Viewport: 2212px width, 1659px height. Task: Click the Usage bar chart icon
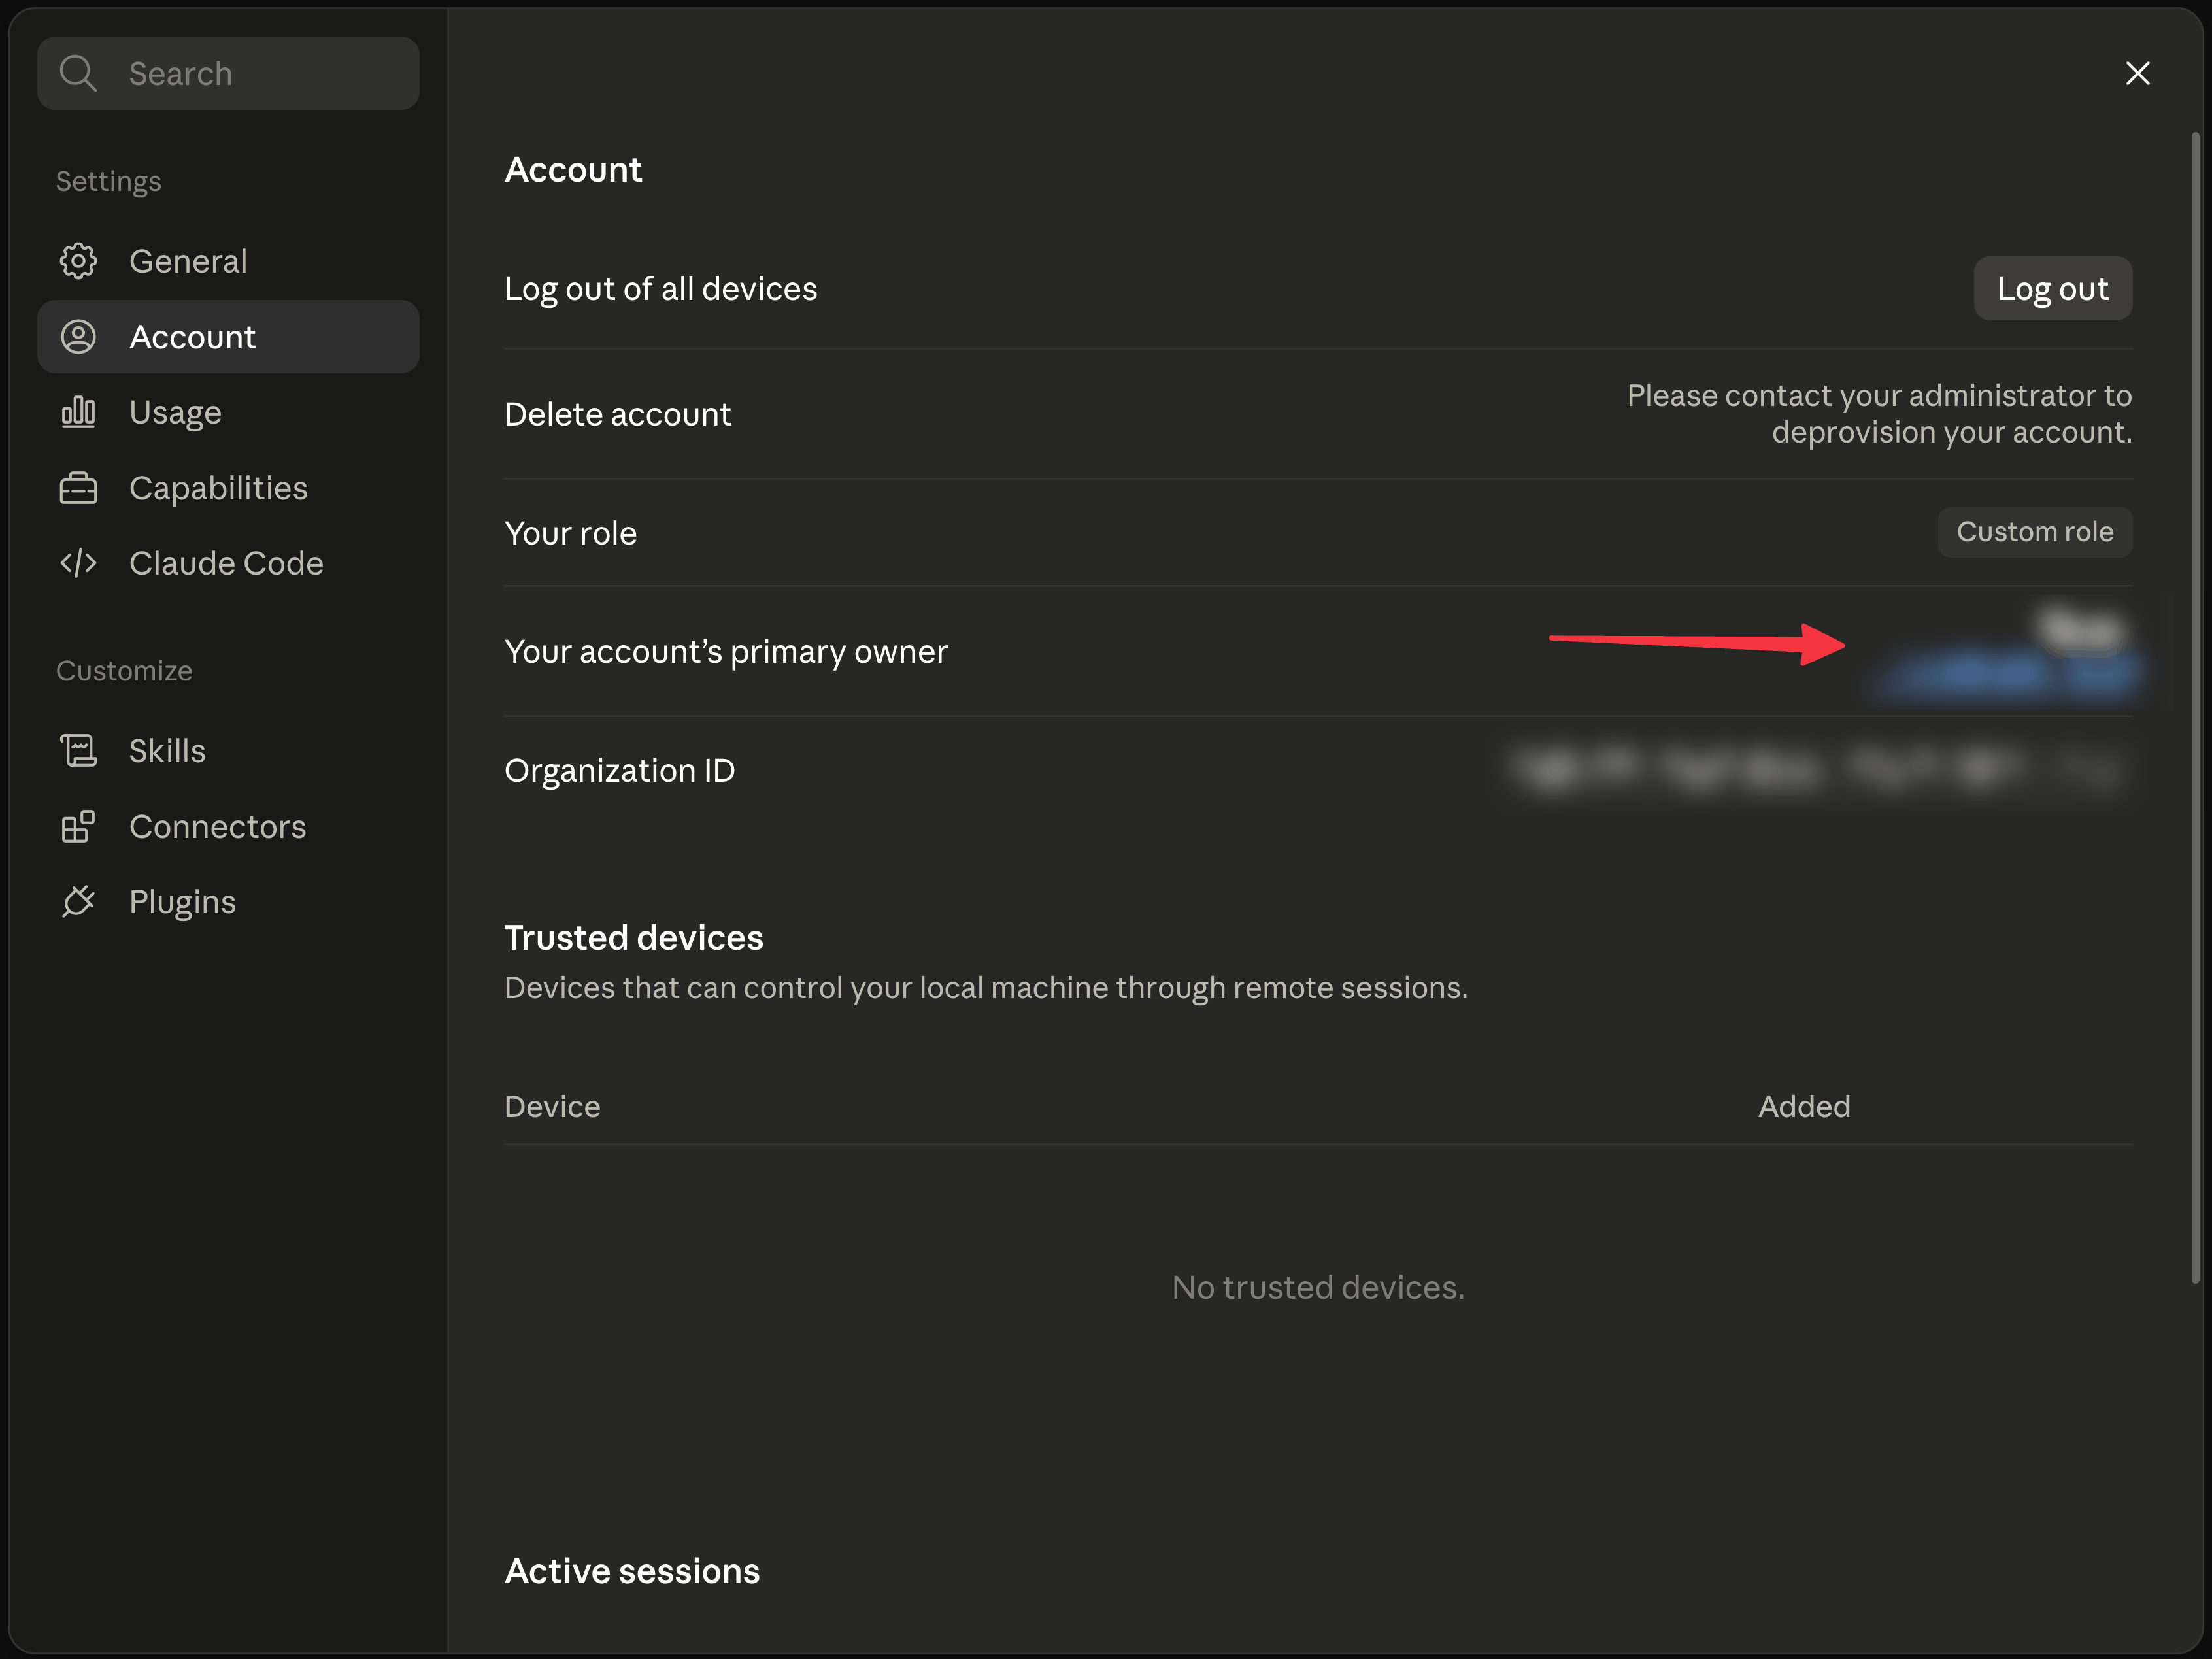78,412
